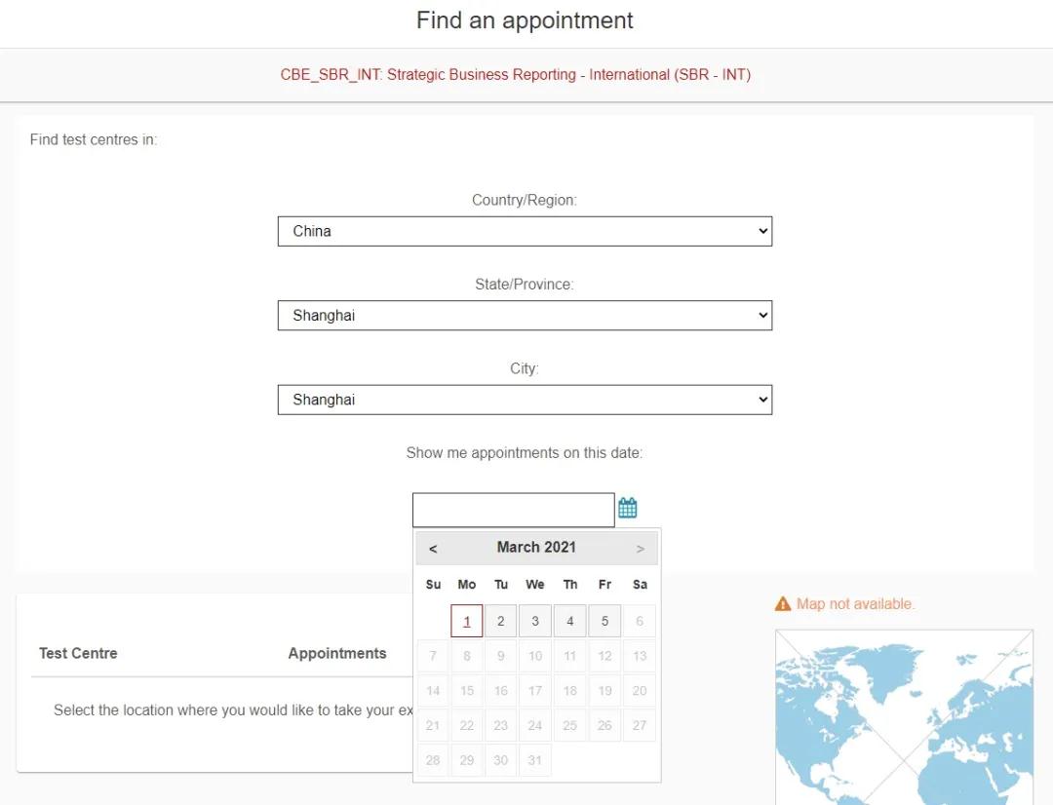Click the orange map warning icon
The height and width of the screenshot is (805, 1053).
[783, 604]
